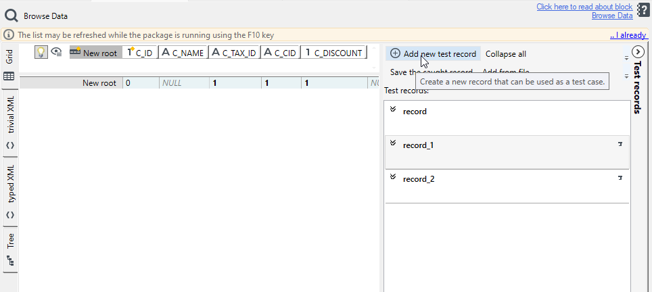The height and width of the screenshot is (292, 652).
Task: Click Save the caught record button
Action: click(432, 72)
